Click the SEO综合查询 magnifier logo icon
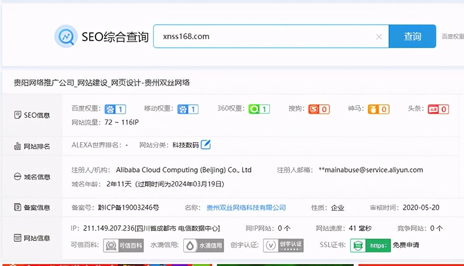 66,36
